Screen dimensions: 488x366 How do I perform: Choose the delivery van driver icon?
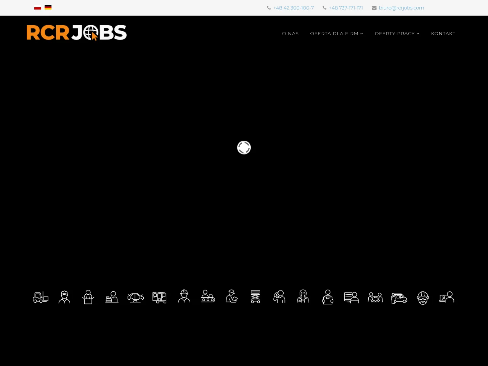click(x=399, y=298)
